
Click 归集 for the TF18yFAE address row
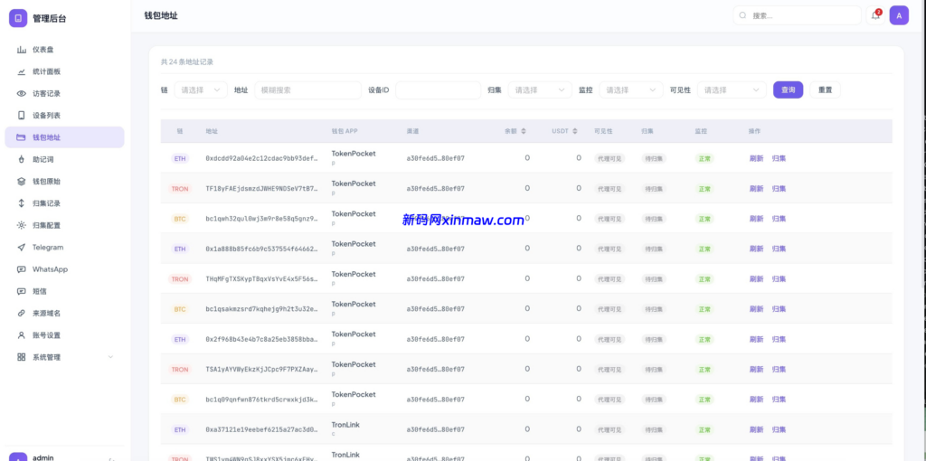click(x=779, y=188)
